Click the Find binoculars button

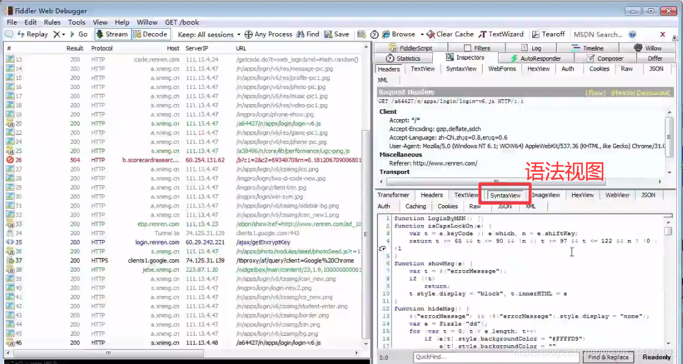click(x=307, y=34)
